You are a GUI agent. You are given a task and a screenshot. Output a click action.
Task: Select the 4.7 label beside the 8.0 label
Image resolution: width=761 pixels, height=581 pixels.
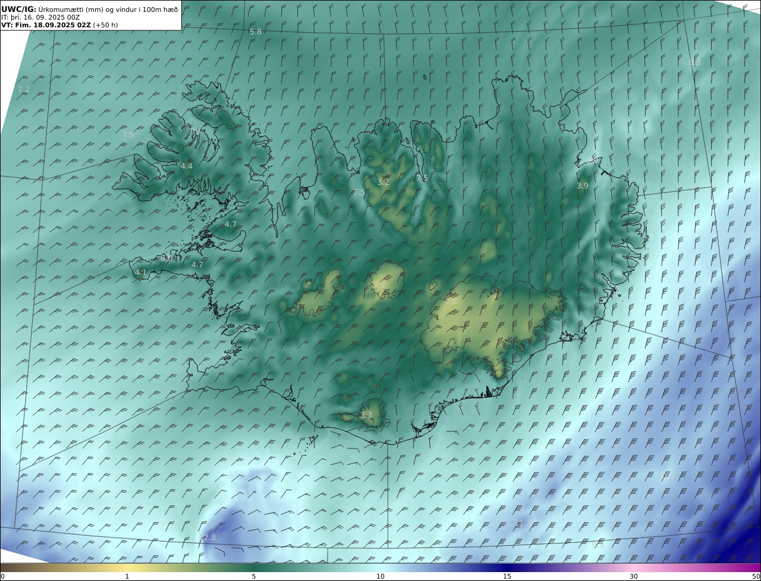pos(197,265)
